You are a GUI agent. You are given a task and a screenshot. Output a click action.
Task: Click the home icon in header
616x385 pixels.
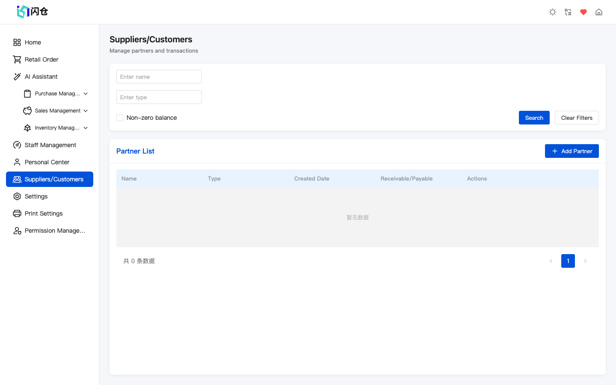(x=599, y=12)
